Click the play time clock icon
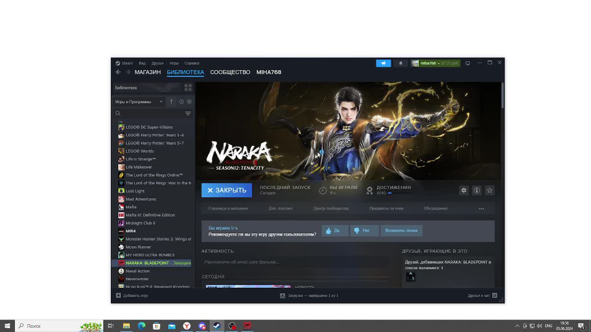This screenshot has width=591, height=332. point(323,190)
